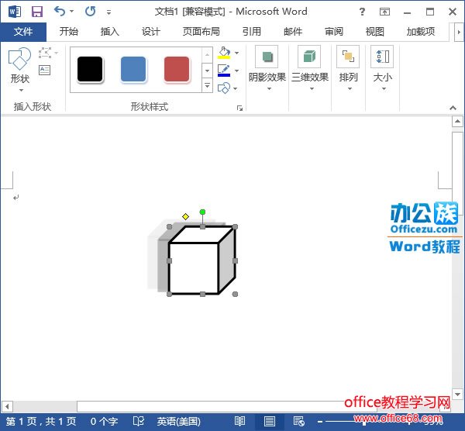This screenshot has height=431, width=465.
Task: Click the horizontal scrollbar left arrow
Action: (x=7, y=406)
